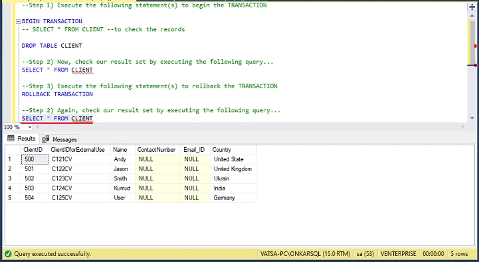Click the ROLLBACK TRANSACTION statement

pos(57,94)
